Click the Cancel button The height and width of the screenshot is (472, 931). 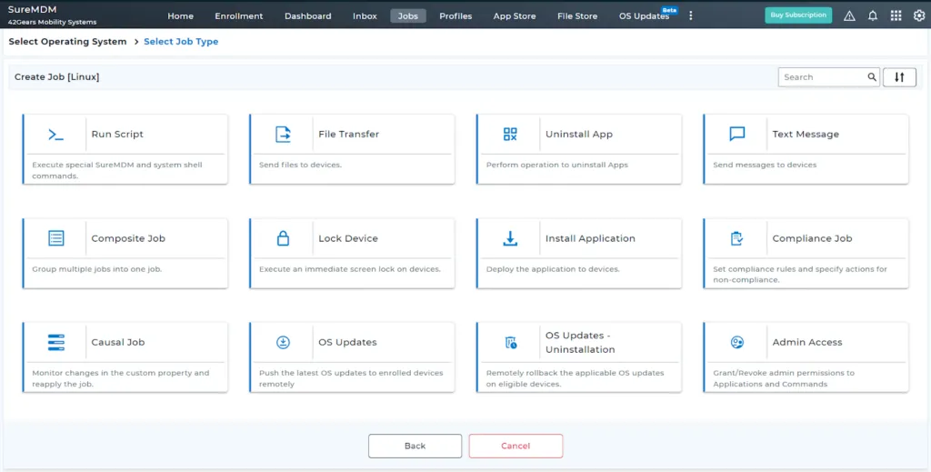click(516, 446)
